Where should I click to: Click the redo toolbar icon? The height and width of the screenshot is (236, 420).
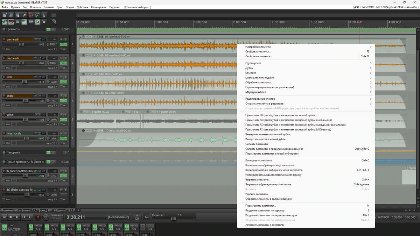(37, 15)
